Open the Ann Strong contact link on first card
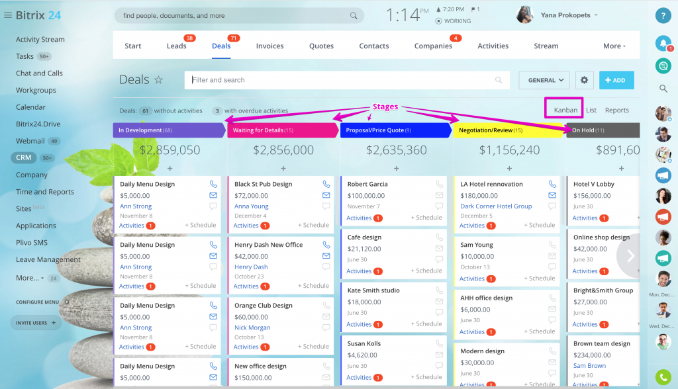Image resolution: width=678 pixels, height=389 pixels. [136, 206]
